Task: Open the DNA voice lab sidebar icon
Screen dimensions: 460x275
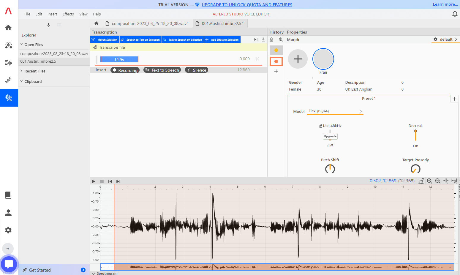Action: pos(8,80)
